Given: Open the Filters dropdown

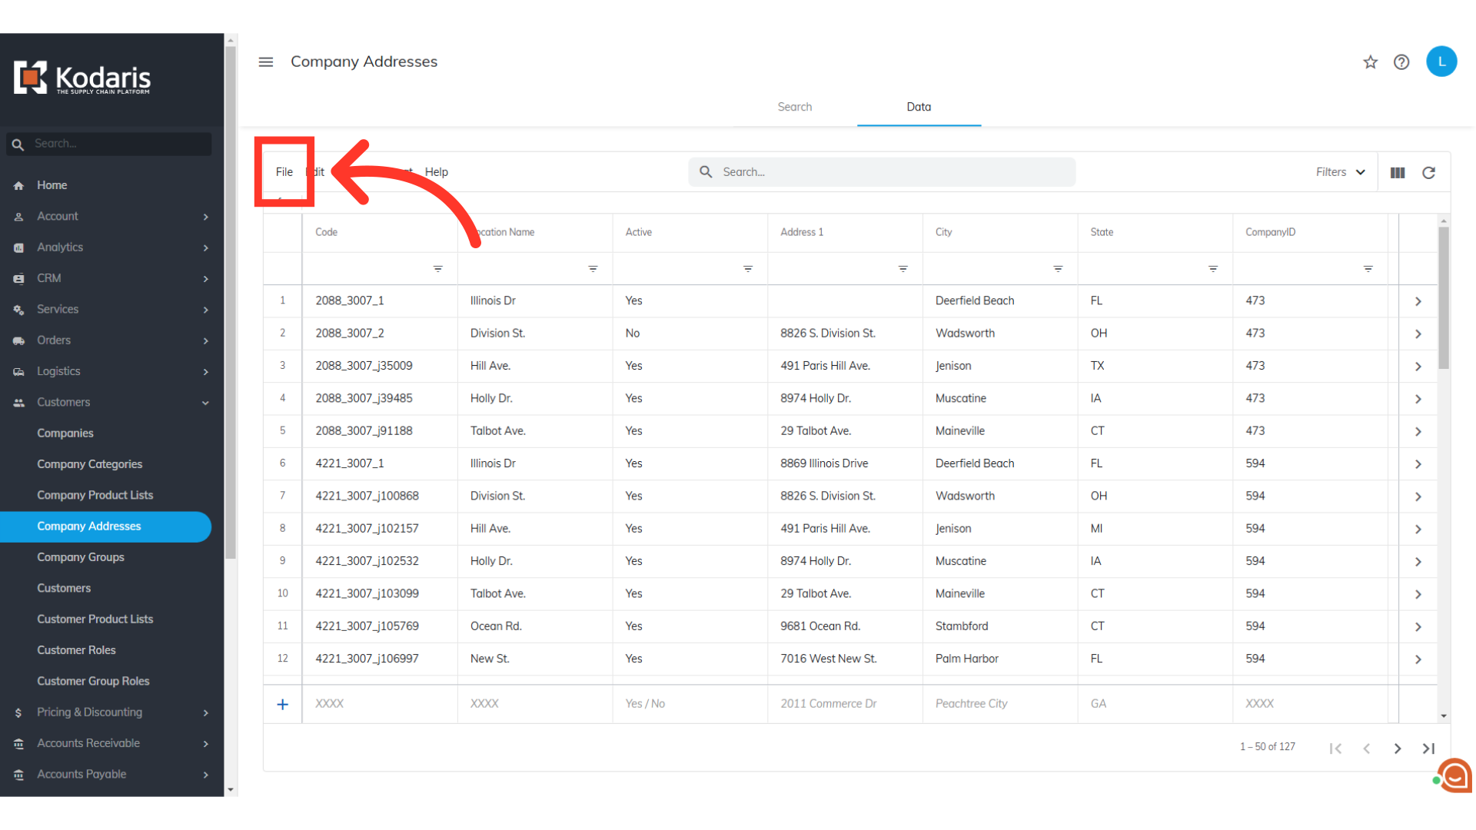Looking at the screenshot, I should 1340,172.
